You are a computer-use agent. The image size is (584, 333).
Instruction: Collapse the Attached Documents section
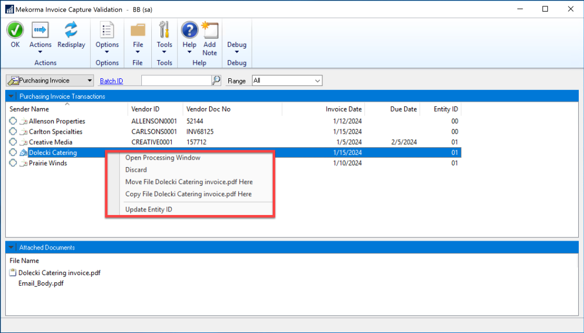click(x=11, y=247)
